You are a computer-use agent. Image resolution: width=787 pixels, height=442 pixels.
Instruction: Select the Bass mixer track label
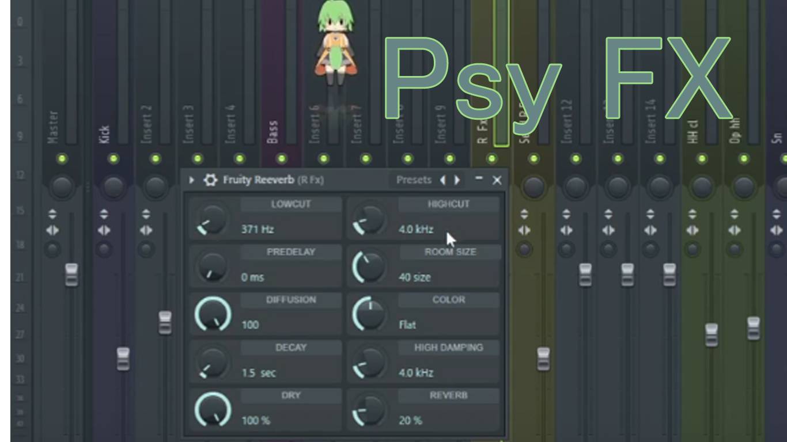click(273, 132)
